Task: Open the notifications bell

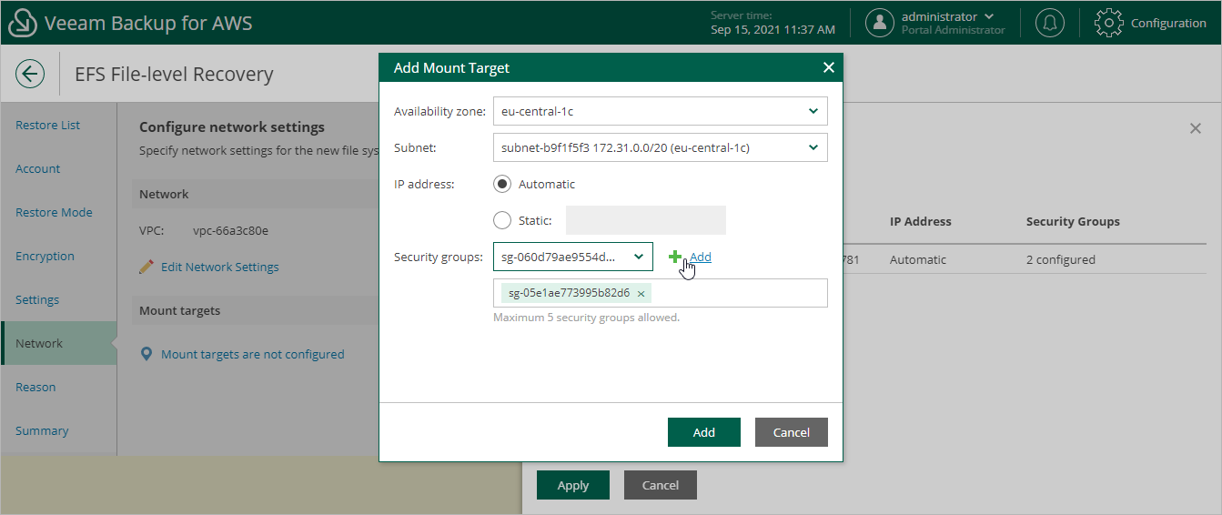Action: pyautogui.click(x=1049, y=23)
